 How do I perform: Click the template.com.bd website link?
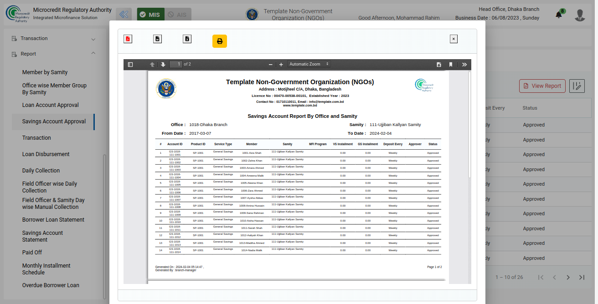tap(299, 106)
